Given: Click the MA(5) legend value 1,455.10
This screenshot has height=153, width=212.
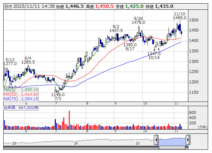Looking at the screenshot, I should coord(30,90).
